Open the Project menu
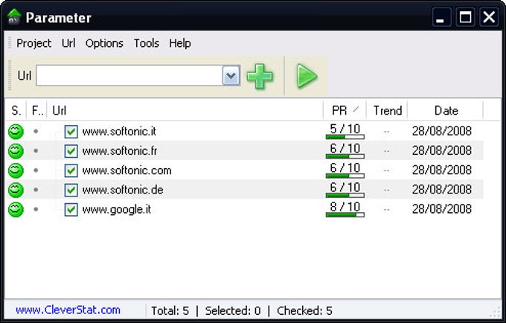 34,43
